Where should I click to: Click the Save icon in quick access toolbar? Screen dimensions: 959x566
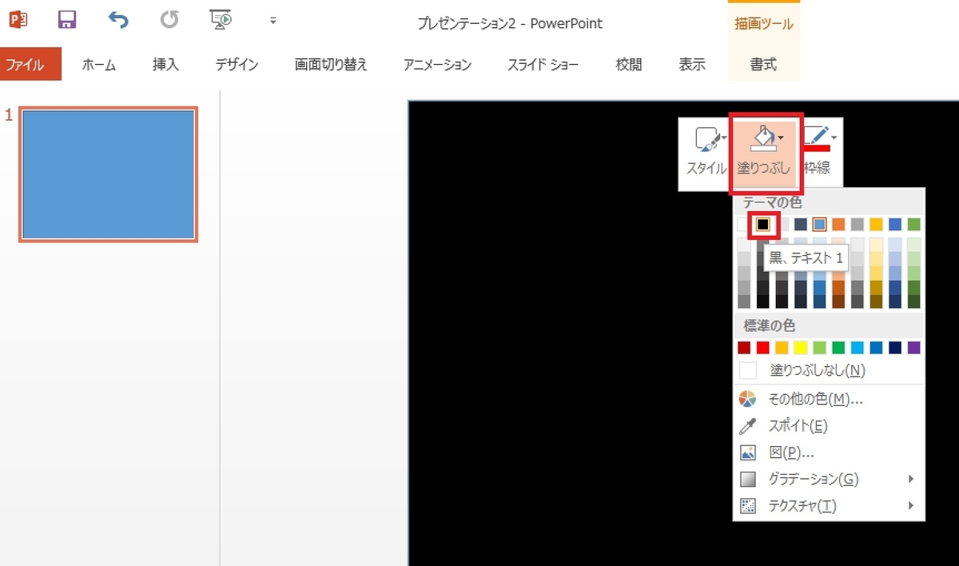[67, 20]
